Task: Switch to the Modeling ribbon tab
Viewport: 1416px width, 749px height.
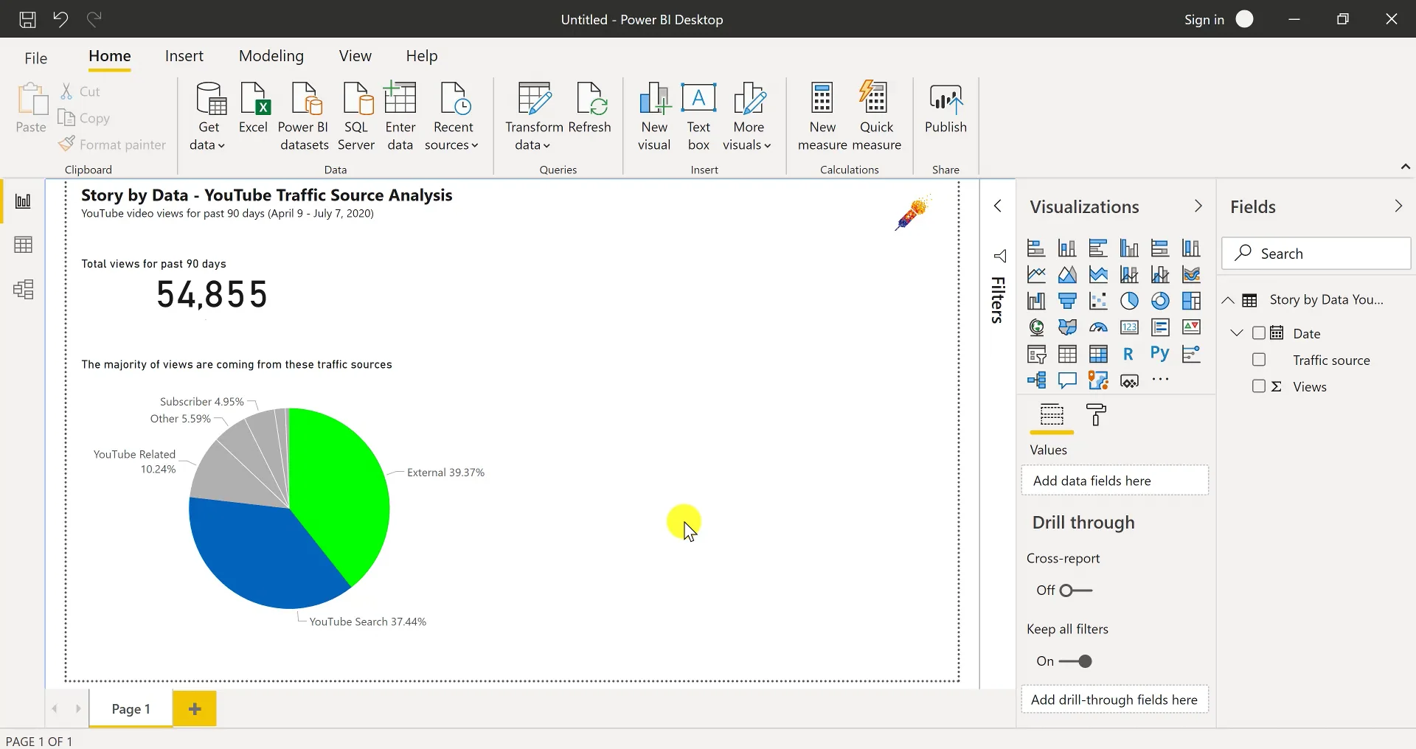Action: point(271,55)
